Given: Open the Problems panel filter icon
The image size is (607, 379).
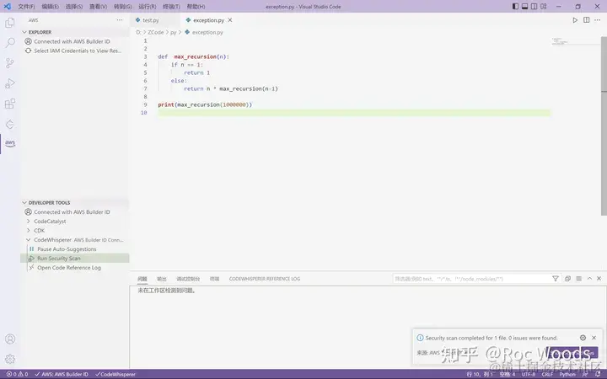Looking at the screenshot, I should click(x=555, y=279).
